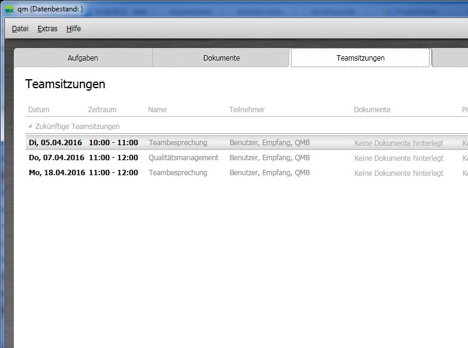Viewport: 468px width, 348px height.
Task: Switch to the Aufgaben tab
Action: [x=83, y=58]
